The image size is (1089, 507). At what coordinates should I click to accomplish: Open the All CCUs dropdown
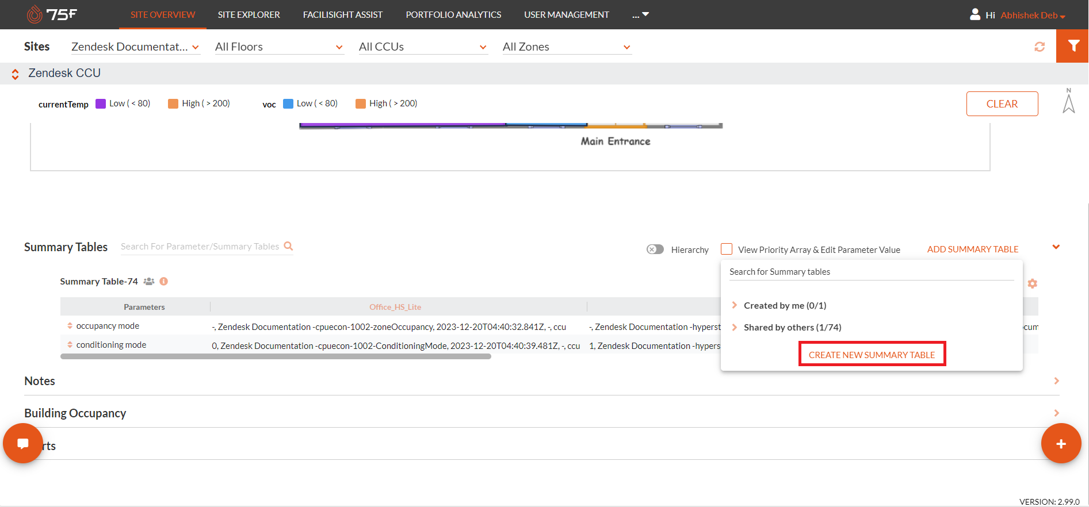click(x=423, y=47)
